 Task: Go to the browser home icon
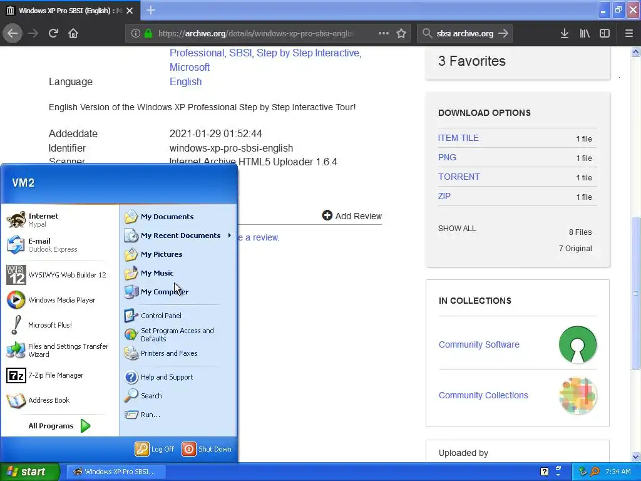[x=73, y=33]
